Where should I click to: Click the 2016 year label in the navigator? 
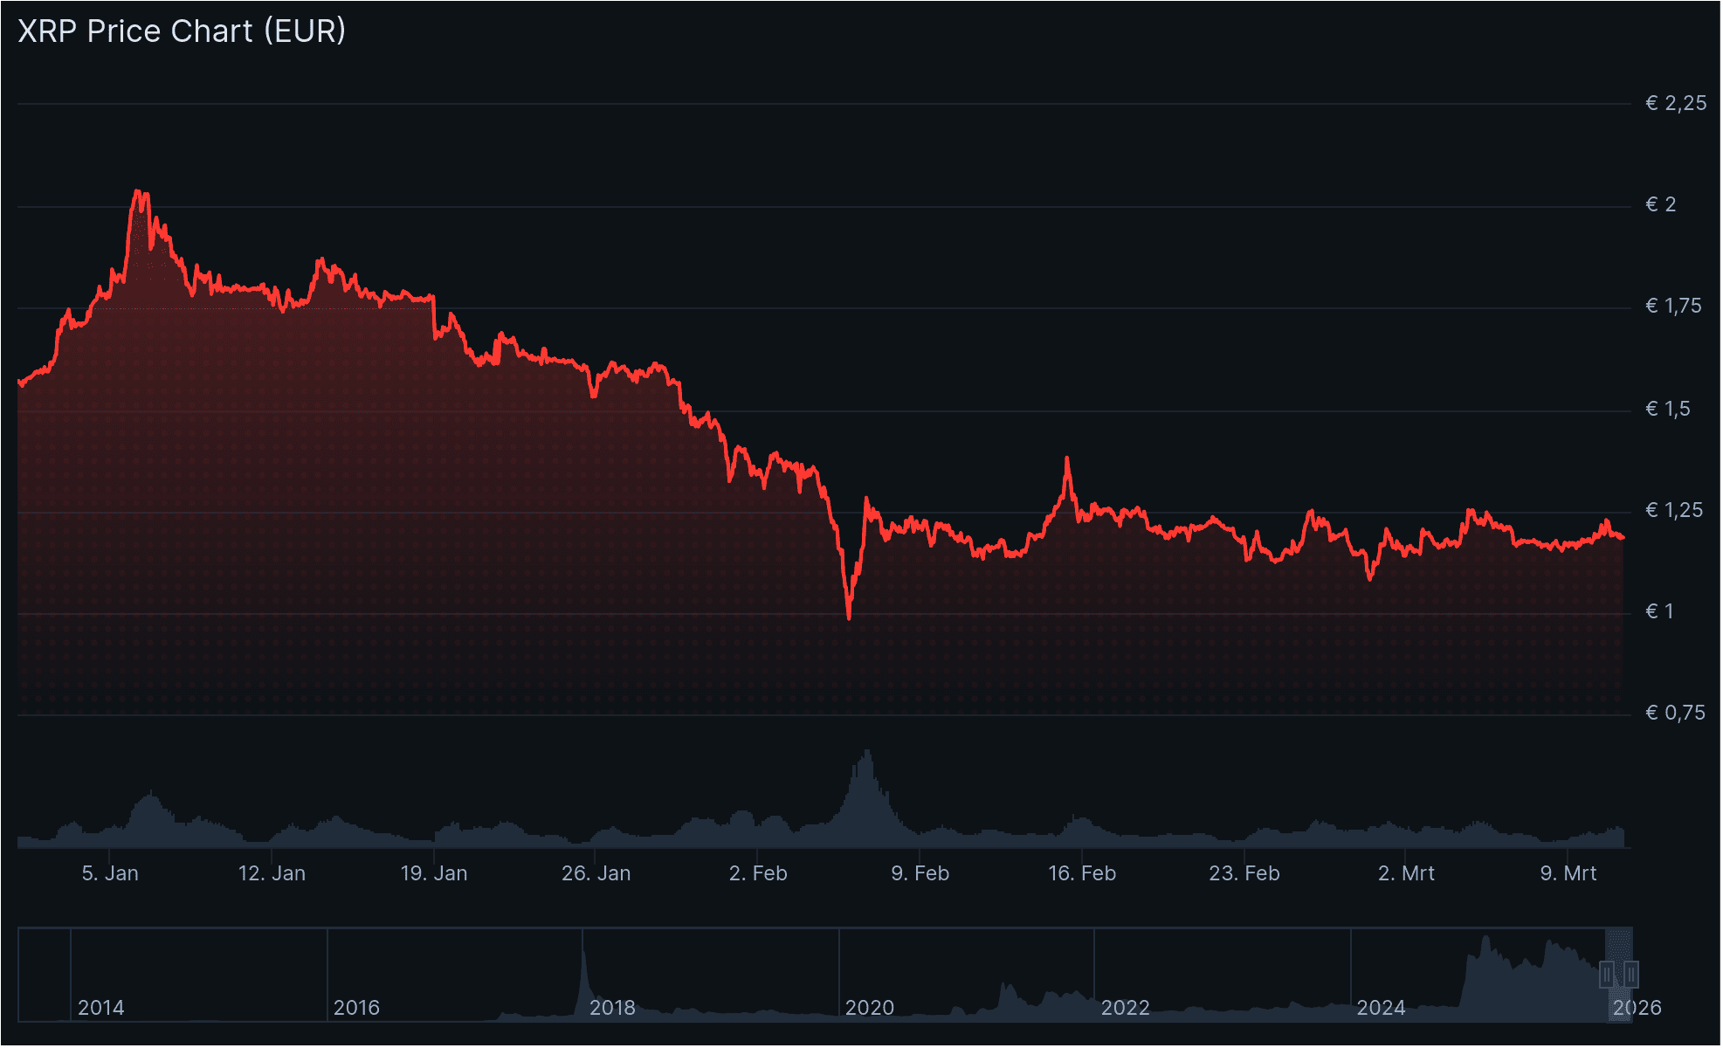tap(359, 1008)
